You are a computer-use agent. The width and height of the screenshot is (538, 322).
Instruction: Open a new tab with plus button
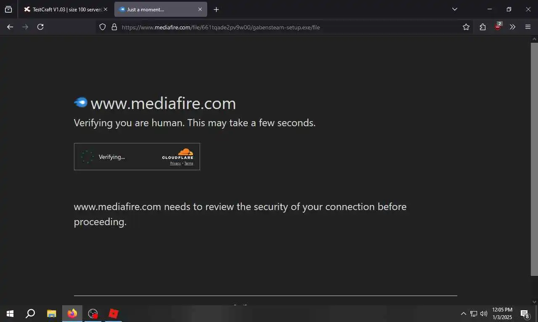pos(216,9)
